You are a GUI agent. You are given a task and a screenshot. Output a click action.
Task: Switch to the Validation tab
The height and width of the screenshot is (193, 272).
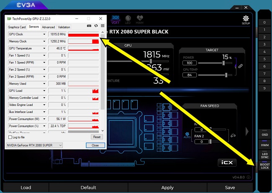point(64,27)
